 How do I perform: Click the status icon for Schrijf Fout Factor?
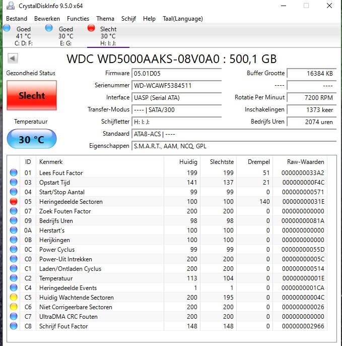click(14, 326)
